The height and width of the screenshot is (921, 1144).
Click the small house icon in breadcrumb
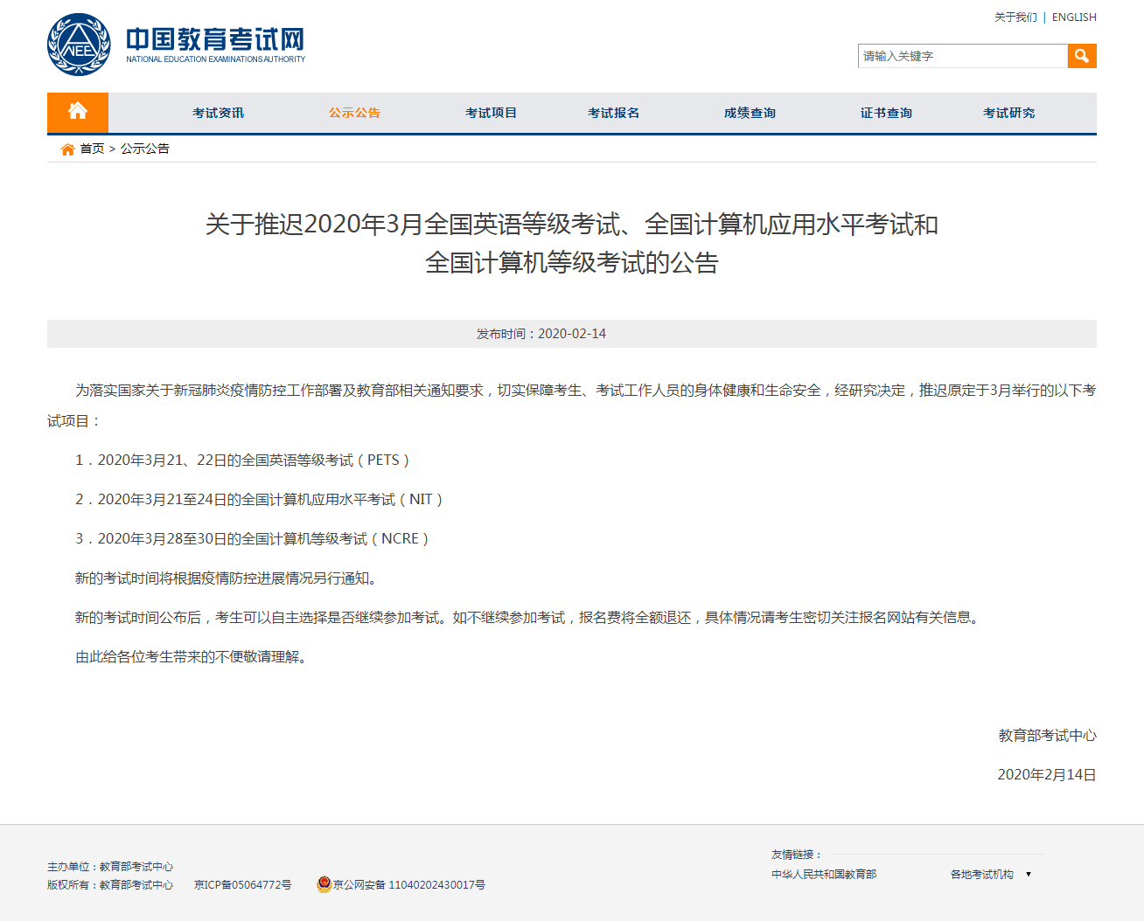click(67, 149)
